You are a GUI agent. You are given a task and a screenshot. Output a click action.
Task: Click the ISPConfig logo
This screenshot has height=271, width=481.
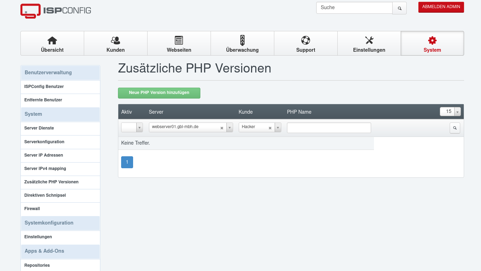(x=55, y=11)
